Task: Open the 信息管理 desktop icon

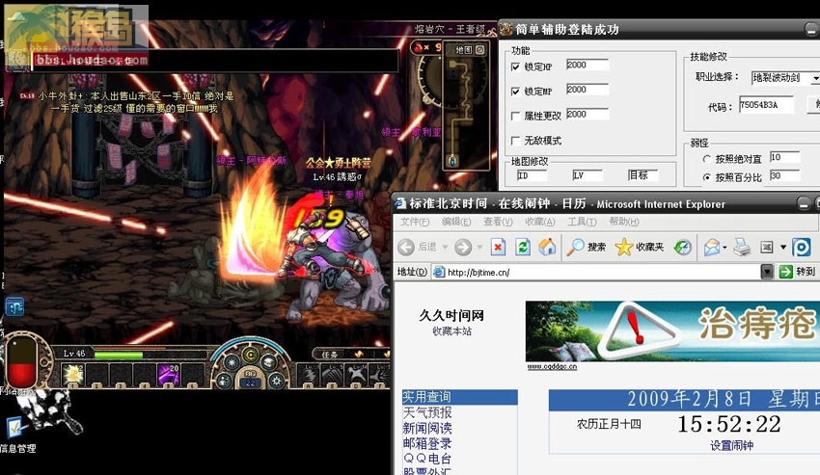Action: pos(17,435)
